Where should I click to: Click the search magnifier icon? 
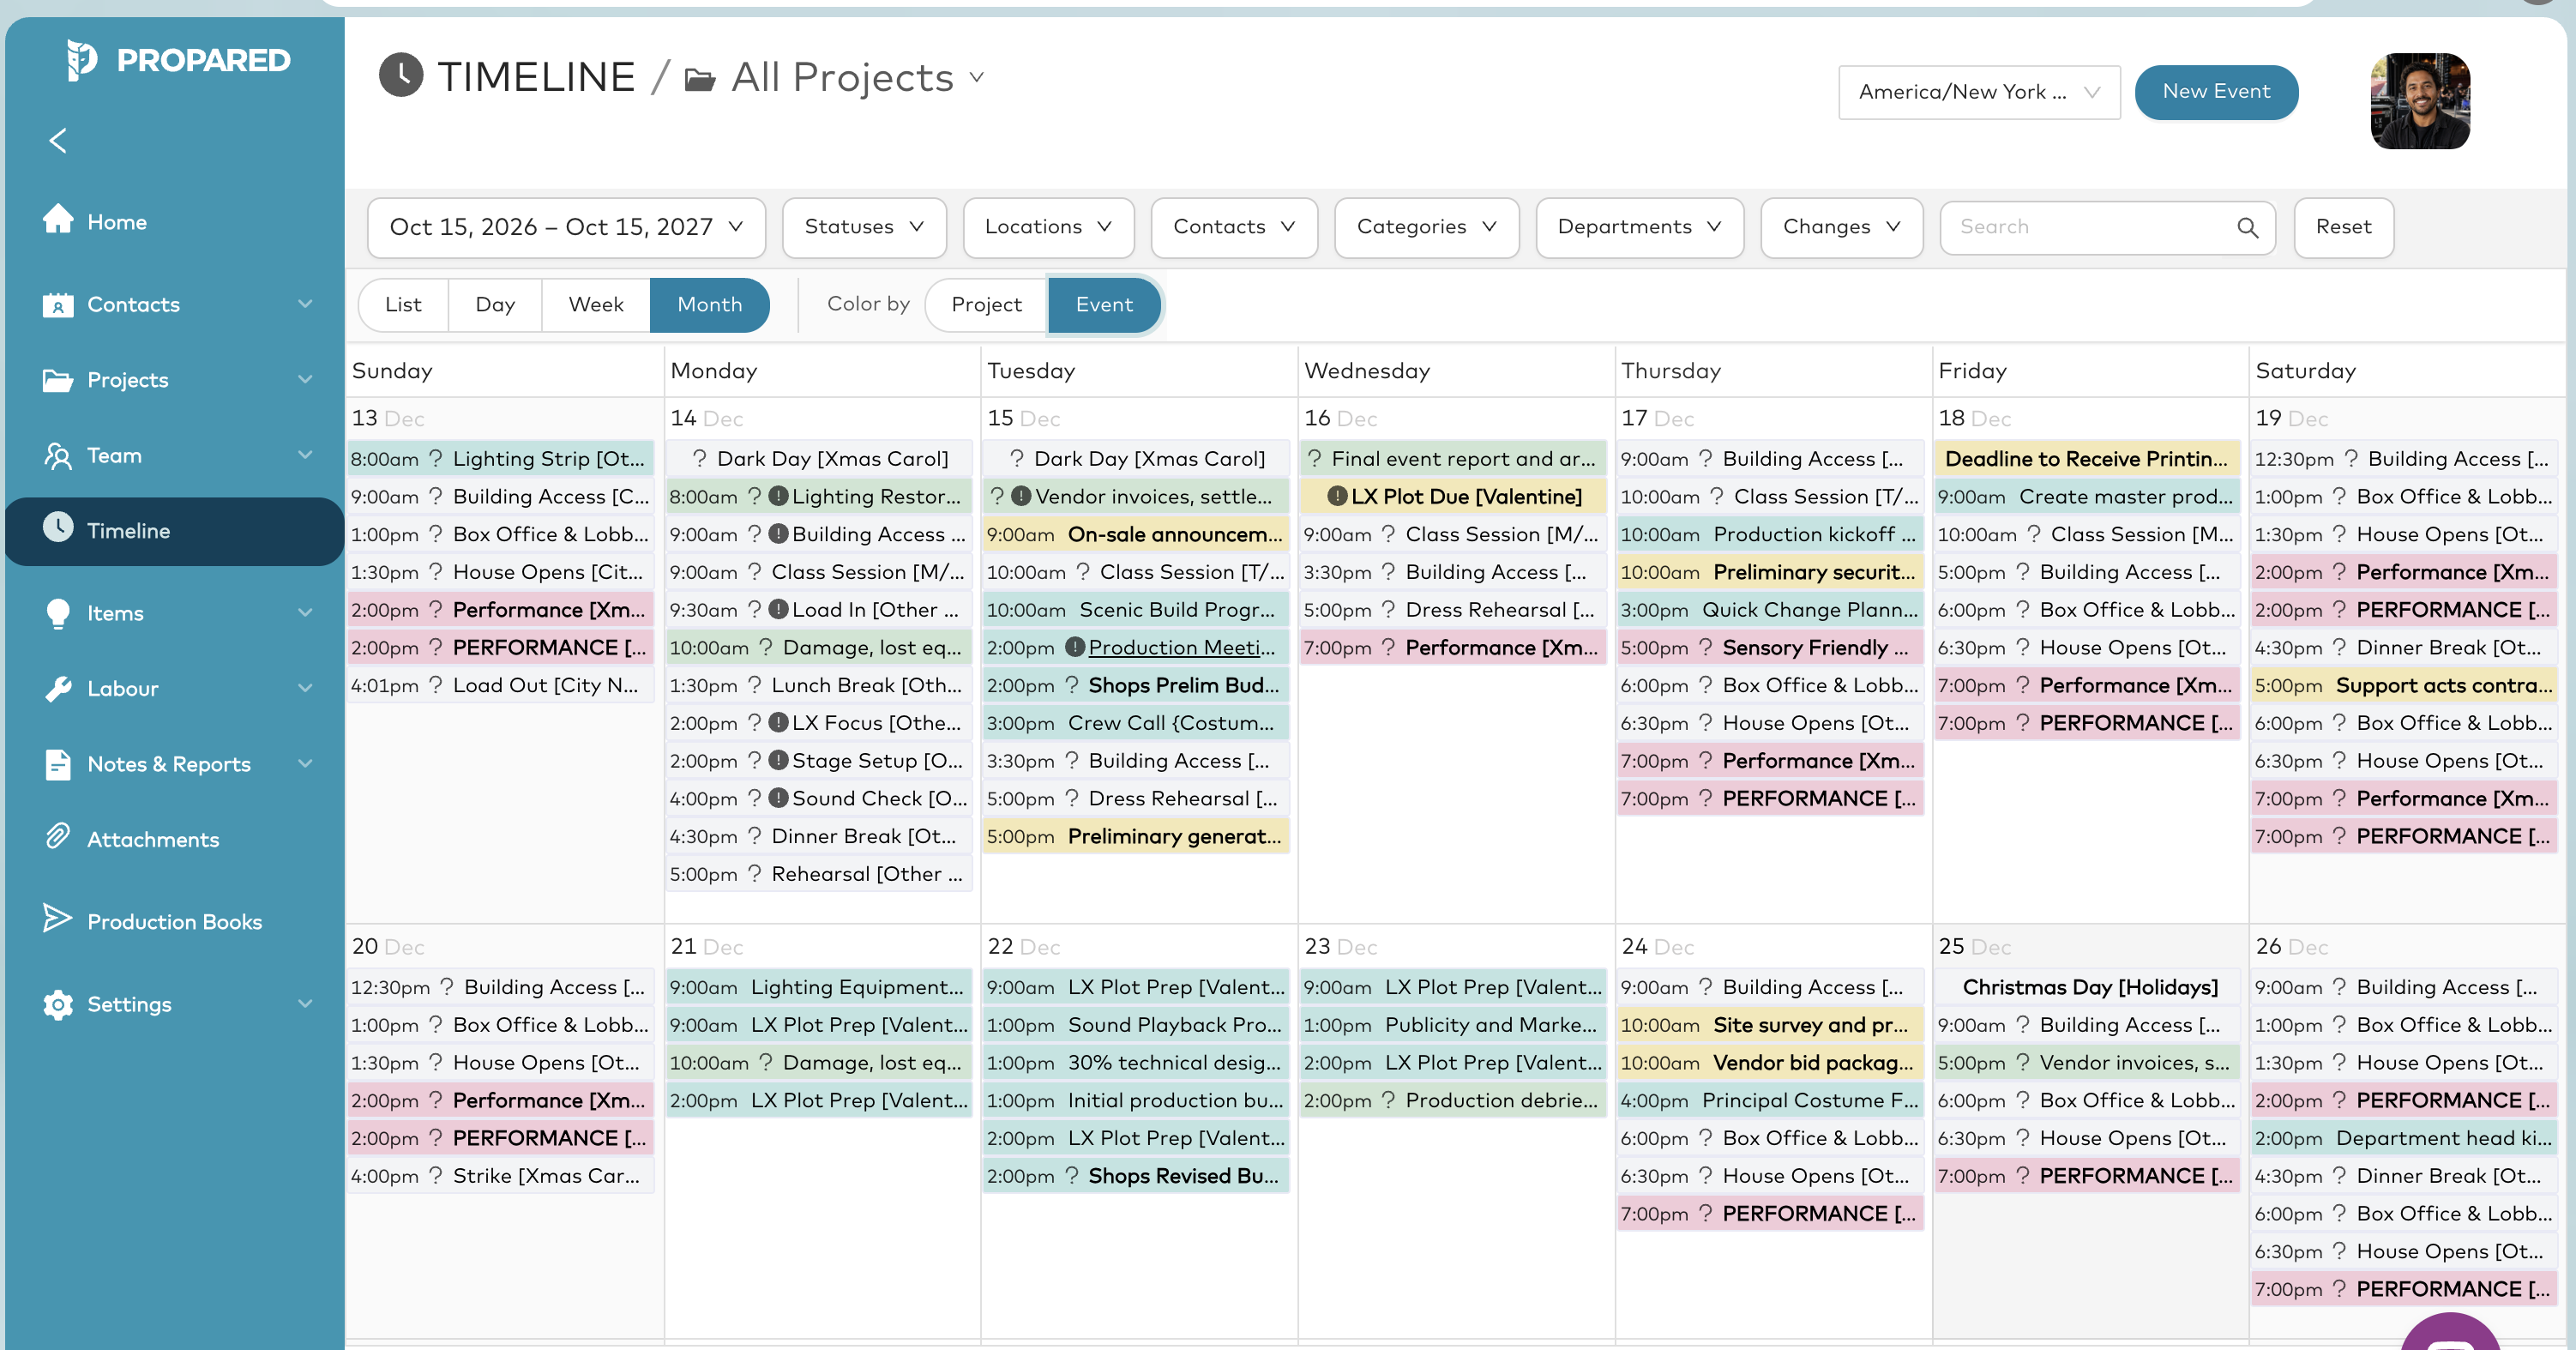tap(2247, 227)
